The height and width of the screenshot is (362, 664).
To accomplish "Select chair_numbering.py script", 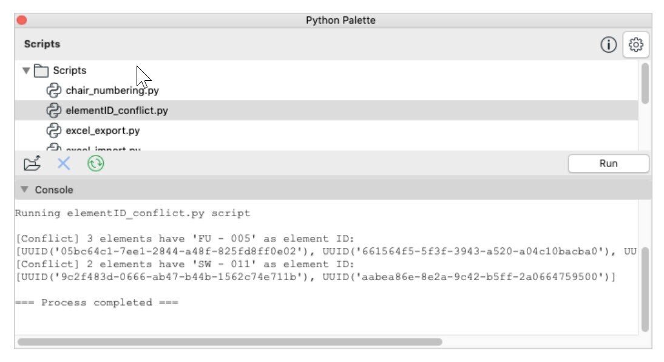I will pos(112,91).
